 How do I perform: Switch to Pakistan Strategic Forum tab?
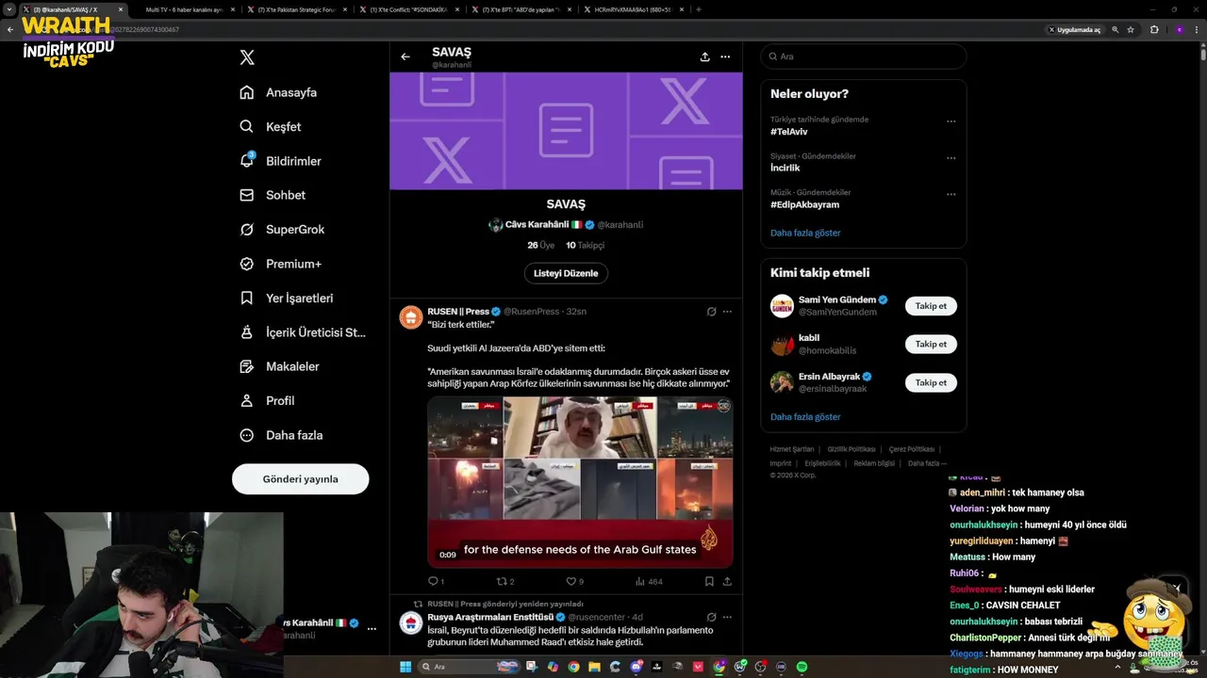(x=295, y=9)
